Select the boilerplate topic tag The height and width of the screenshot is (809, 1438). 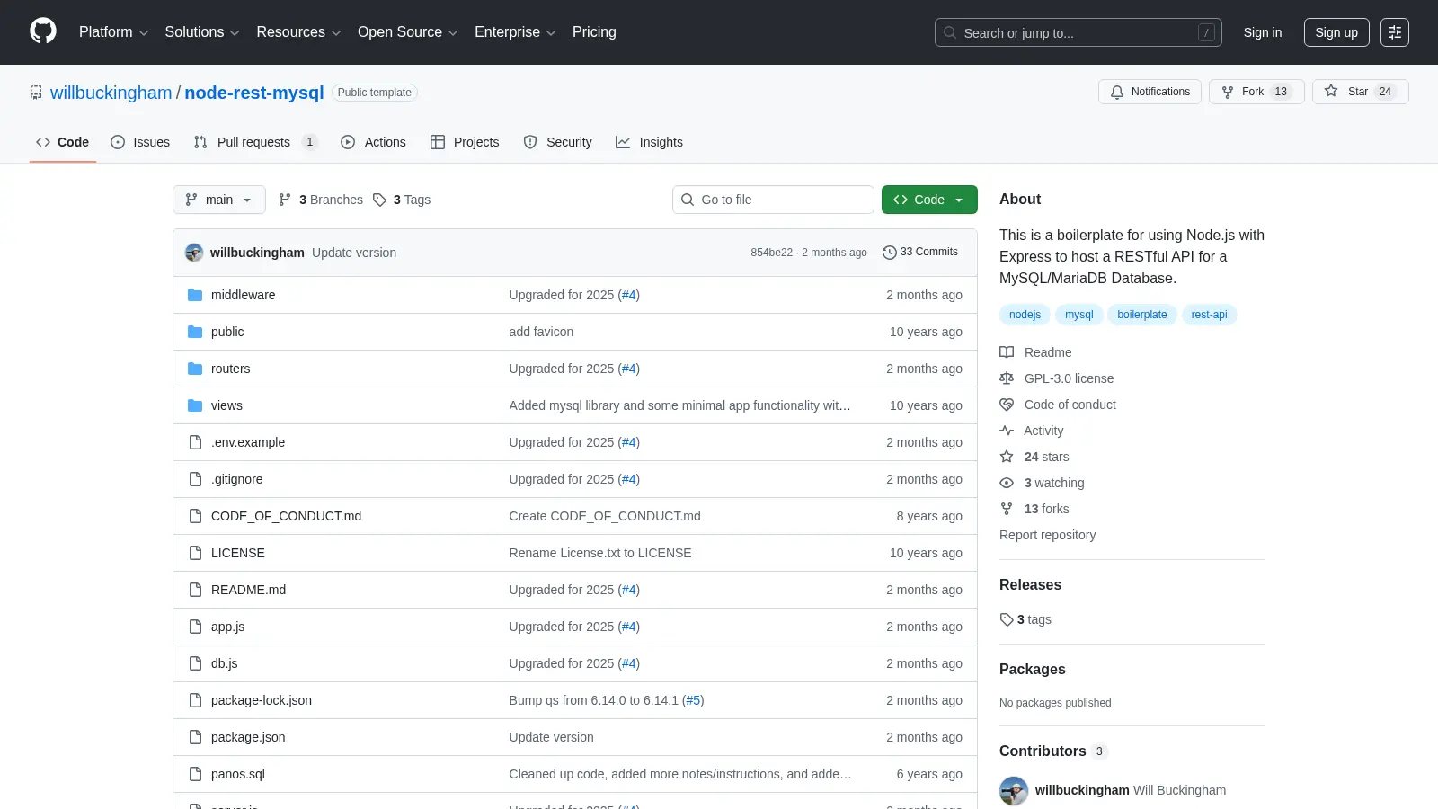[1142, 315]
